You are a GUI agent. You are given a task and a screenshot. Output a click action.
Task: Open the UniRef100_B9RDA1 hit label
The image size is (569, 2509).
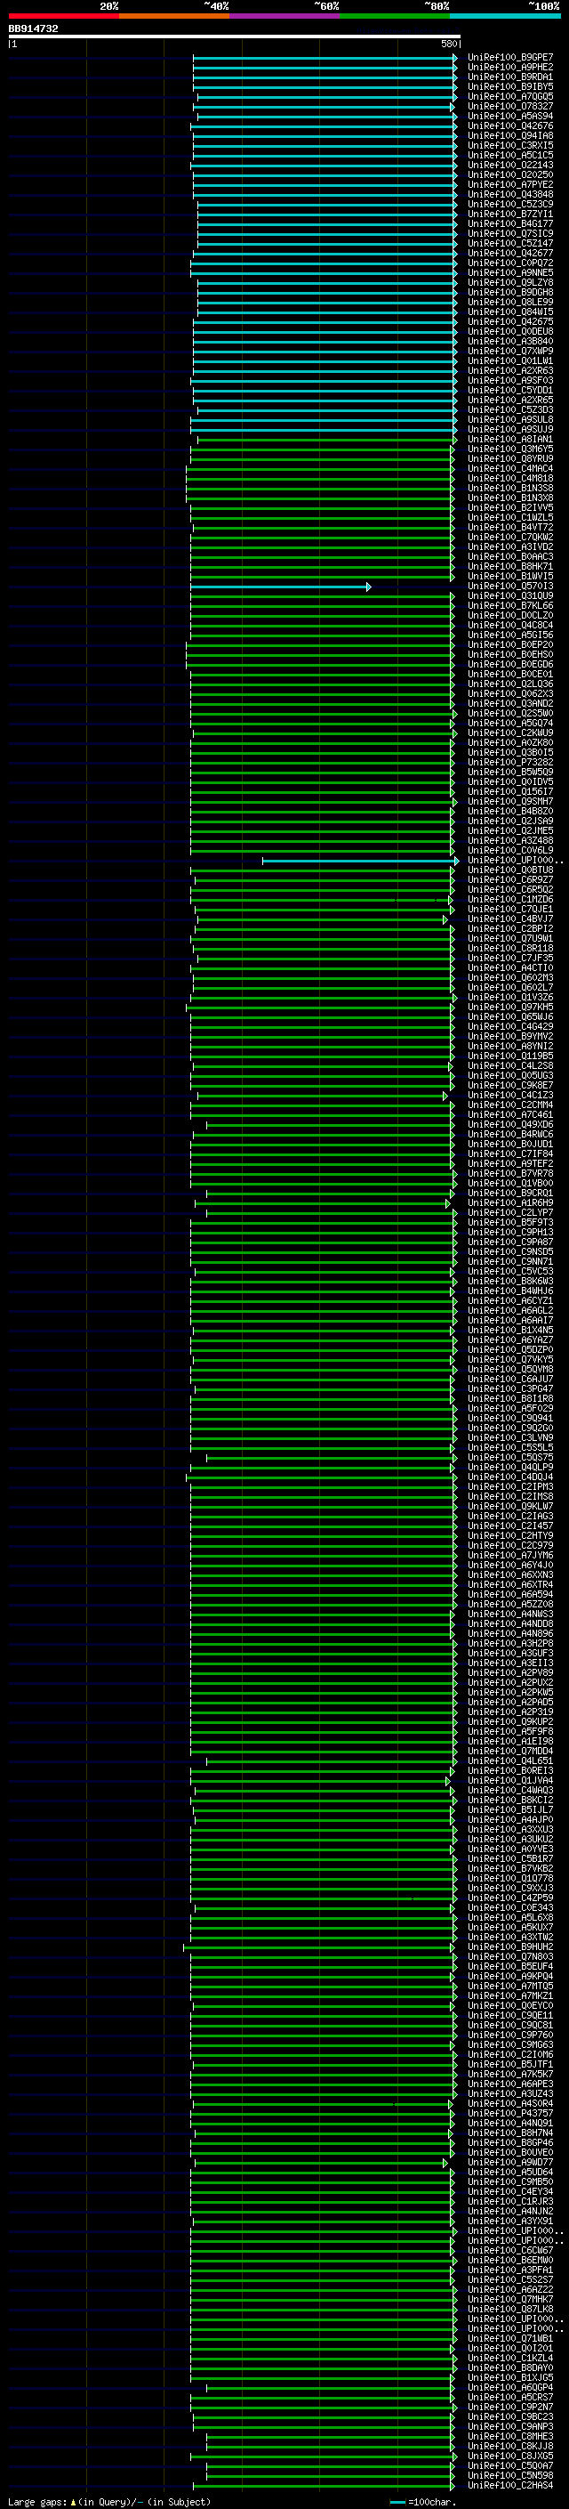pyautogui.click(x=509, y=77)
